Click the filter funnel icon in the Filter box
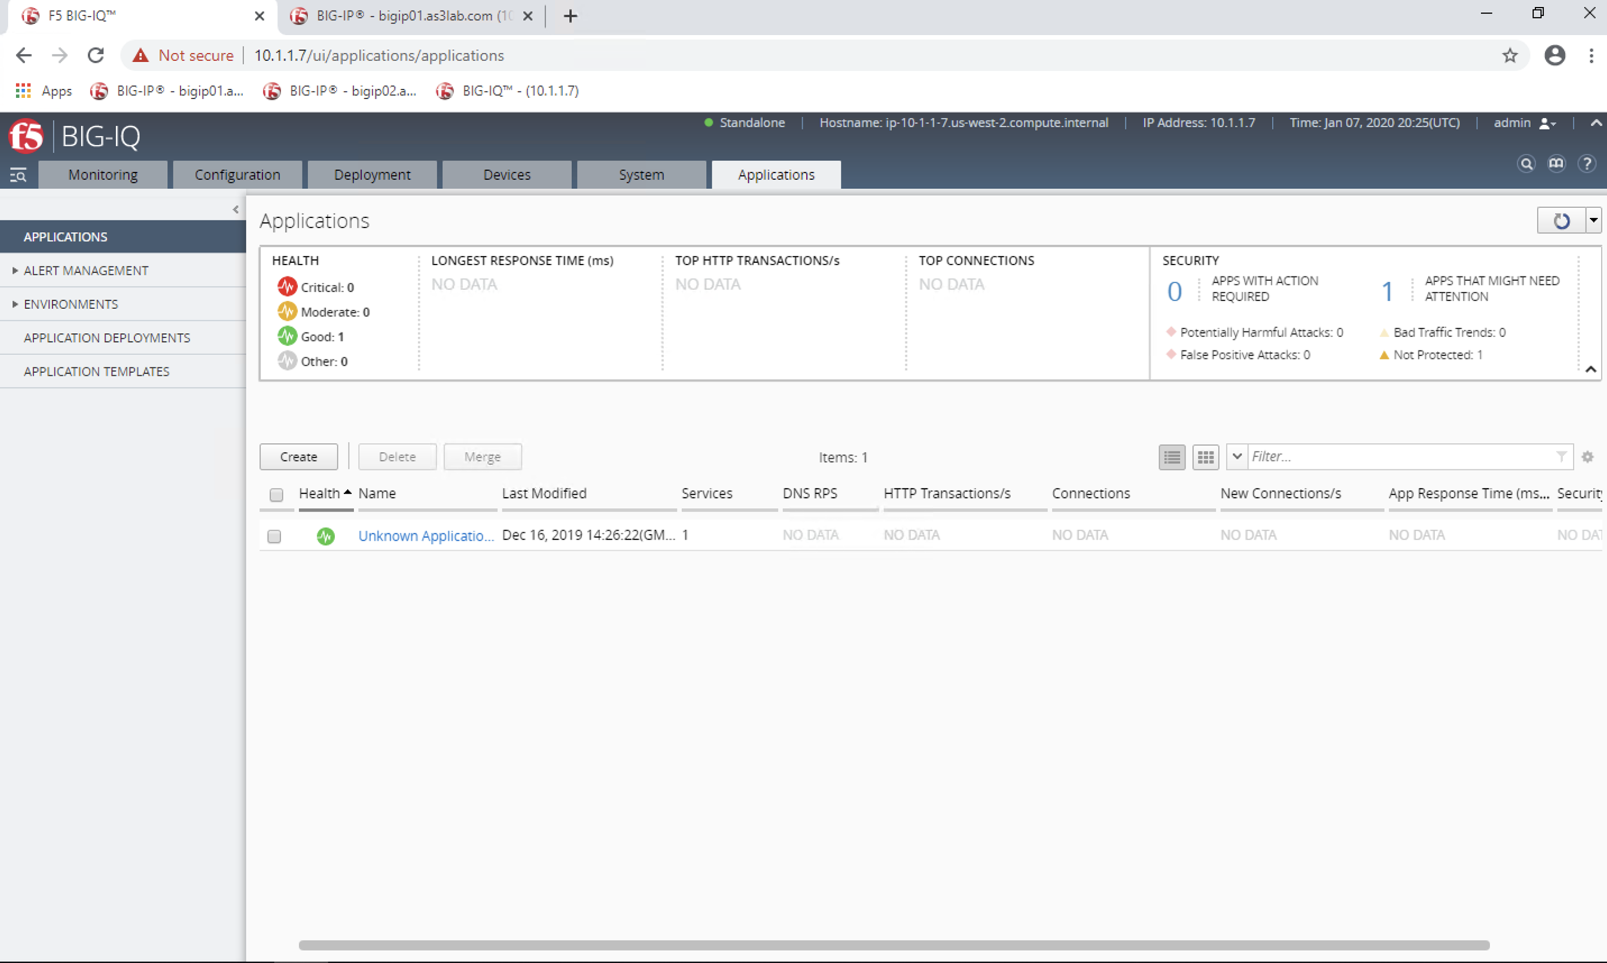Screen dimensions: 1607x963 (x=1562, y=457)
